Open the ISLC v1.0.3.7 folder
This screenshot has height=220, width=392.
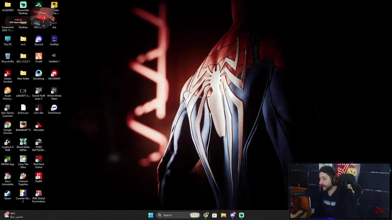(23, 58)
